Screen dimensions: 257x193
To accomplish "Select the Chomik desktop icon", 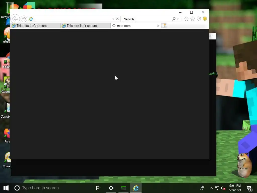I will click(x=6, y=85).
